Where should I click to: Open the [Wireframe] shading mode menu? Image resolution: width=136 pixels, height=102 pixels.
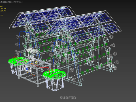click(18, 2)
